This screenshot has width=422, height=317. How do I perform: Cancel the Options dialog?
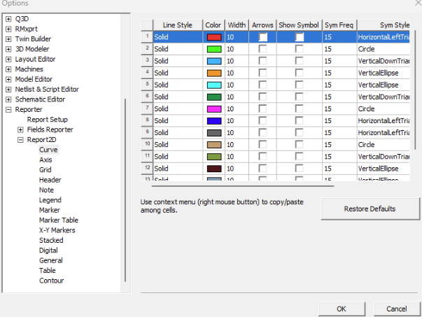(396, 309)
